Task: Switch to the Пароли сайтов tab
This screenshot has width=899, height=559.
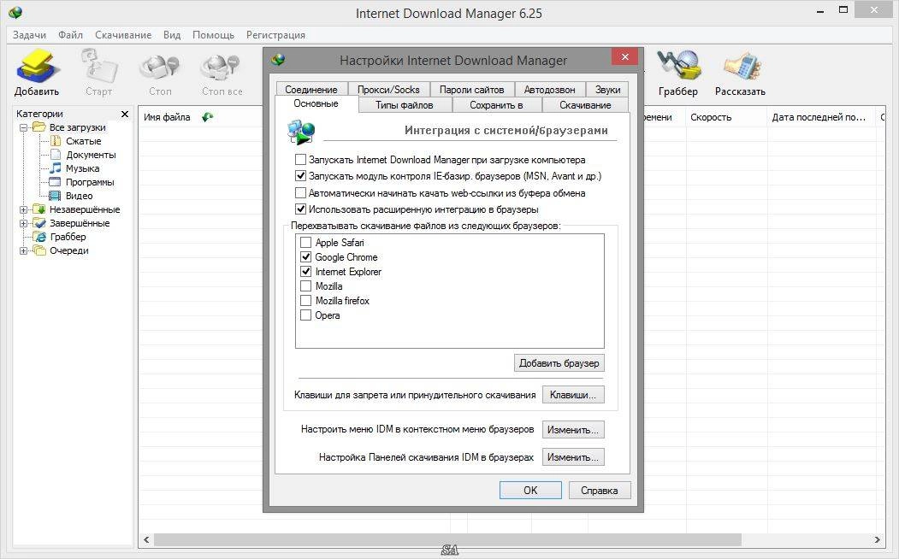Action: pos(472,90)
